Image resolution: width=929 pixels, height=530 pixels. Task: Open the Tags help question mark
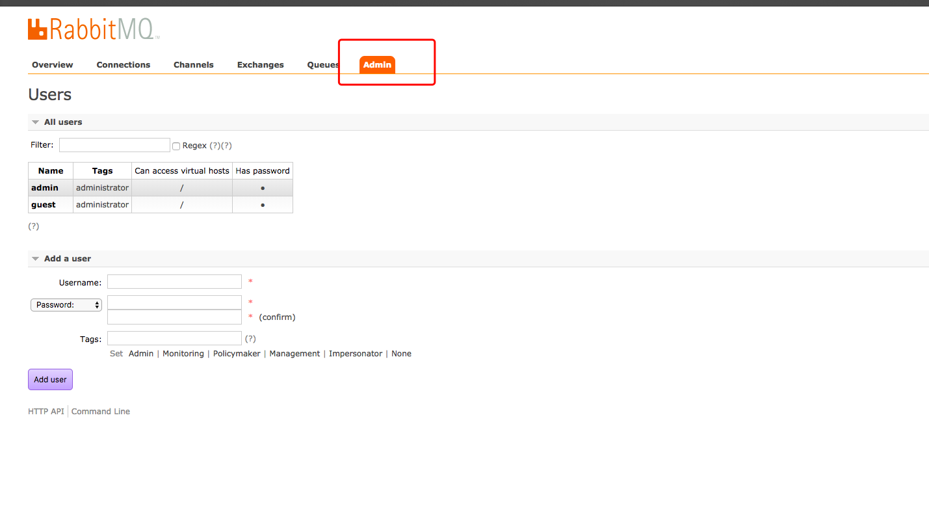(250, 339)
